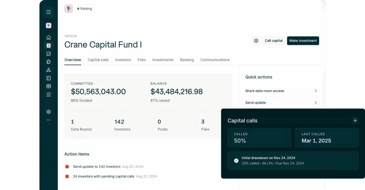Screen dimensions: 365x190
Task: Click the vehicle settings gear button
Action: (256, 41)
